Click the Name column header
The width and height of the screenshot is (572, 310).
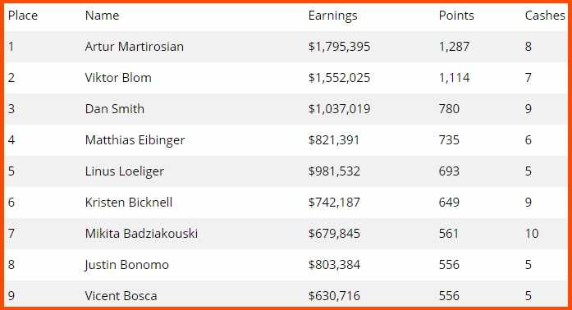tap(102, 16)
